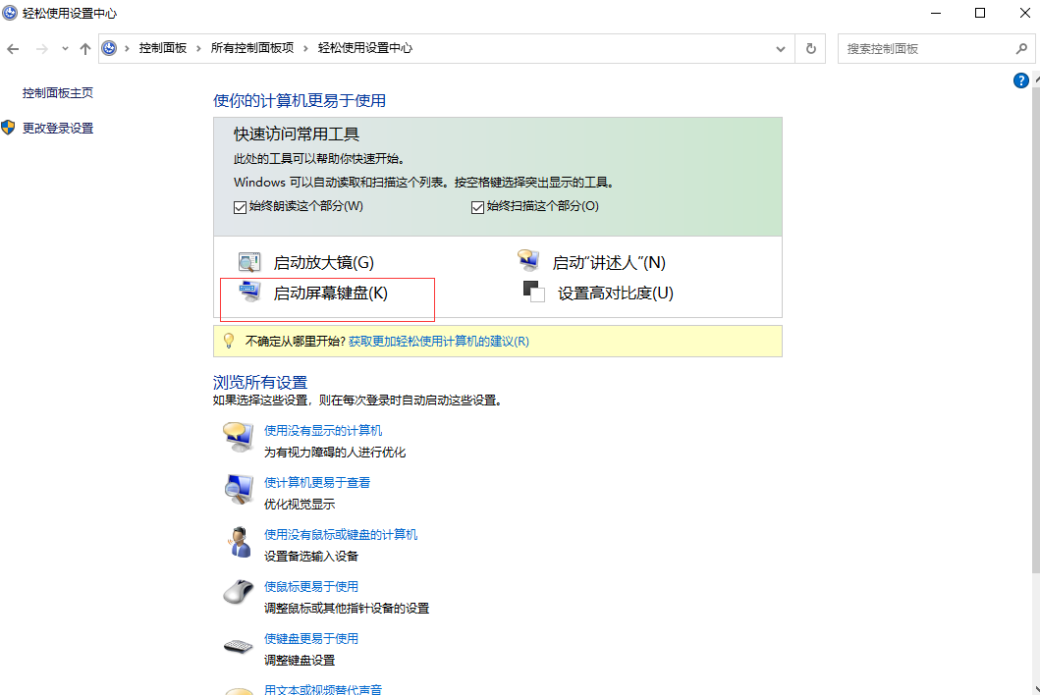Toggle the 始终朗读这个部分 checkbox
This screenshot has width=1040, height=695.
click(240, 207)
